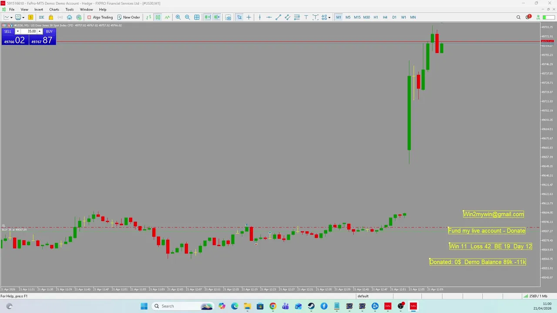Open the Window menu
This screenshot has width=557, height=313.
point(86,10)
